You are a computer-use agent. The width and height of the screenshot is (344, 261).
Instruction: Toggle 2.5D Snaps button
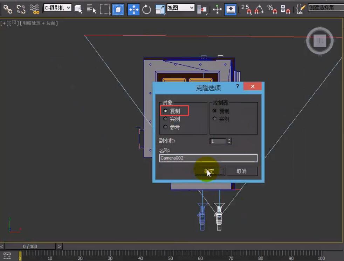coord(246,9)
